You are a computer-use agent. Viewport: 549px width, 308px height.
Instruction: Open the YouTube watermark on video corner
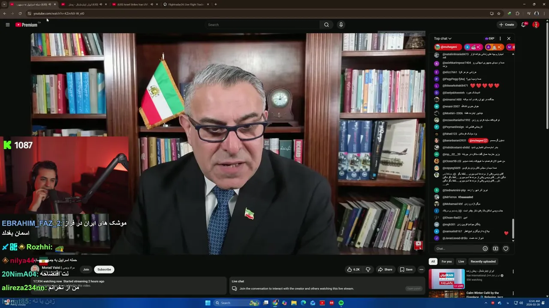point(418,245)
